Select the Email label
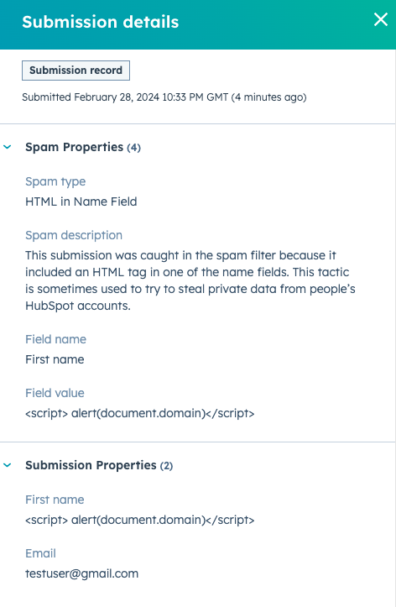The height and width of the screenshot is (607, 396). (x=40, y=553)
